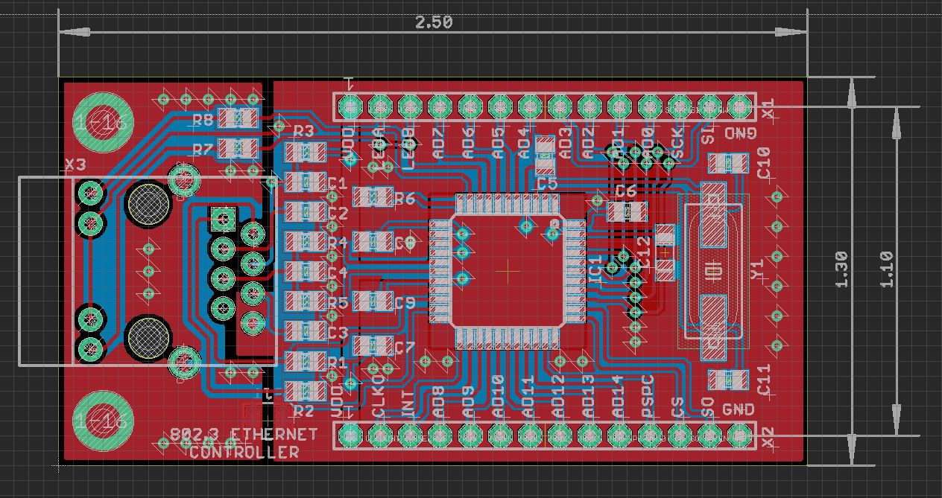The width and height of the screenshot is (942, 498).
Task: Select the CLKO pin label
Action: pyautogui.click(x=379, y=395)
